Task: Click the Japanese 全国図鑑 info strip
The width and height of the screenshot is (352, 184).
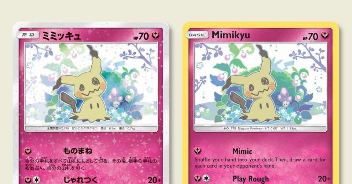Action: pyautogui.click(x=91, y=129)
